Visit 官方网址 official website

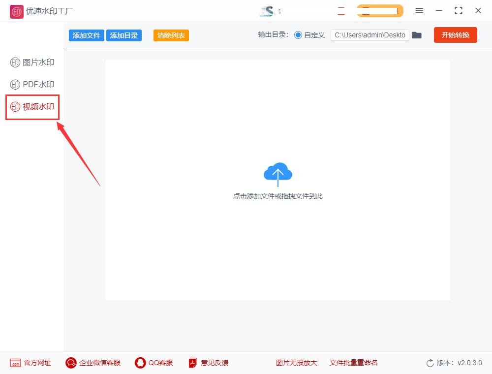(x=31, y=363)
